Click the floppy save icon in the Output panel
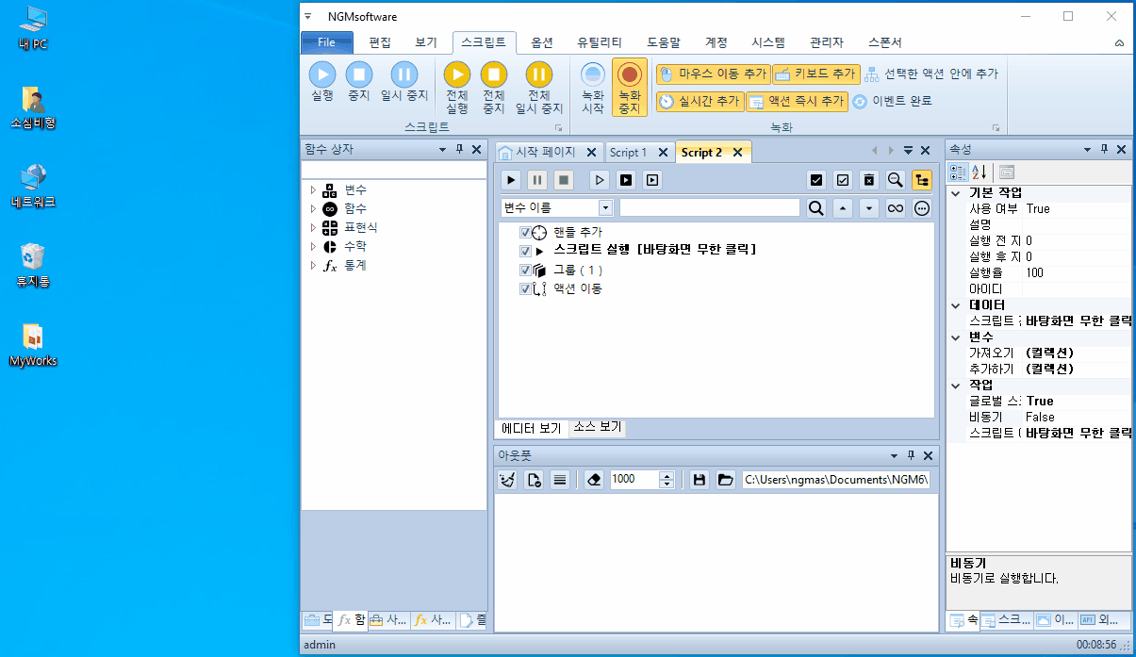1136x657 pixels. point(700,479)
